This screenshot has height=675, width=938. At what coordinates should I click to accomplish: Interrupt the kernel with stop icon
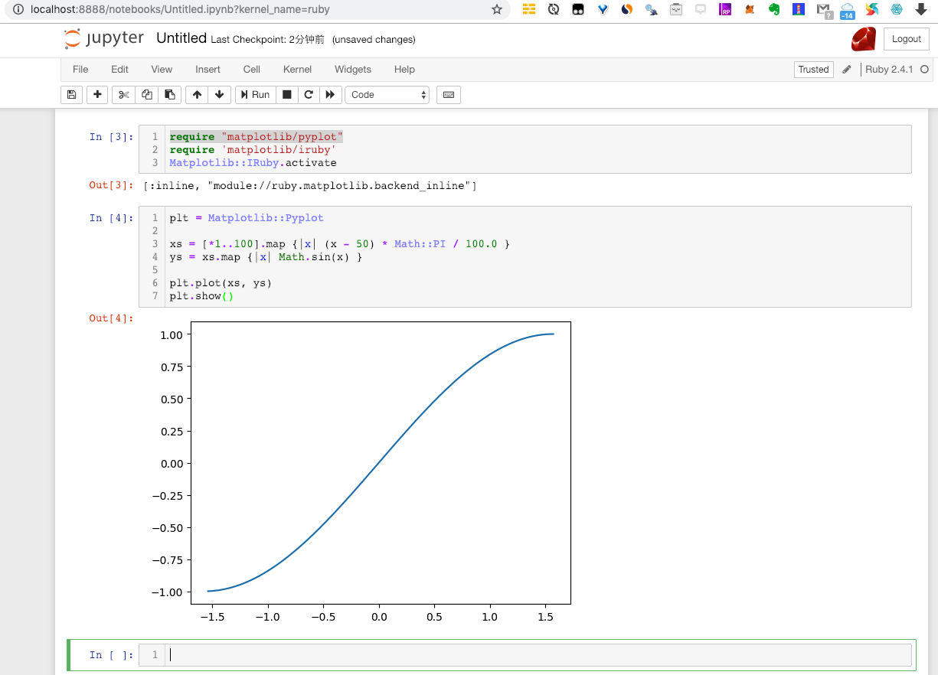pos(287,95)
